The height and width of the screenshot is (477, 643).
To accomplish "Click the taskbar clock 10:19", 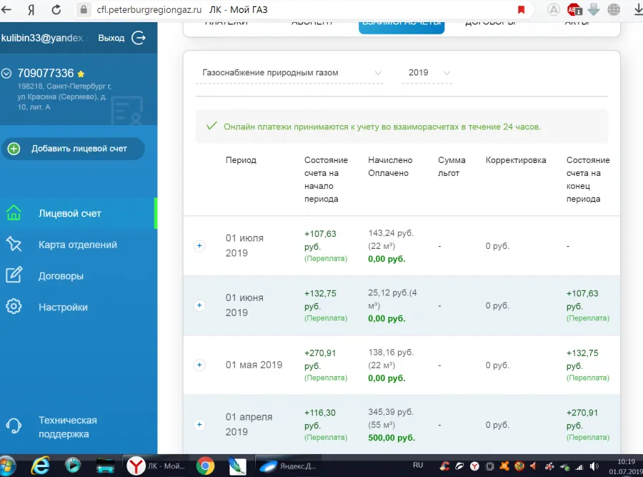I will click(626, 462).
